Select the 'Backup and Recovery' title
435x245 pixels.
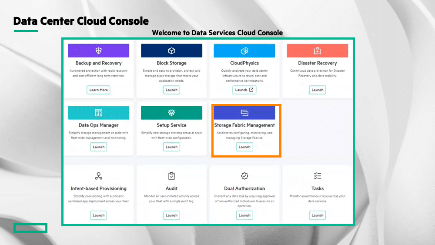(98, 63)
